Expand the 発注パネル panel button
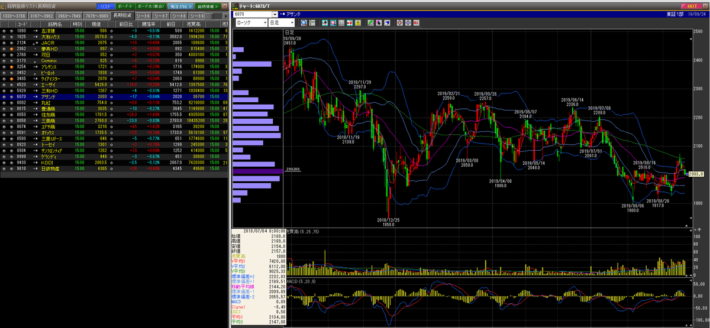Image resolution: width=710 pixels, height=328 pixels. click(181, 6)
